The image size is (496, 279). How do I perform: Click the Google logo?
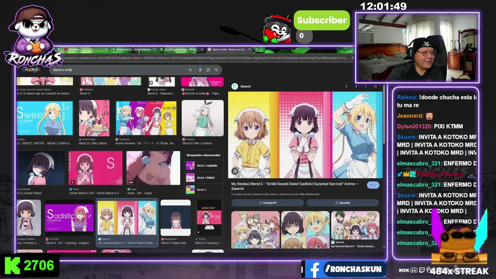tap(31, 69)
